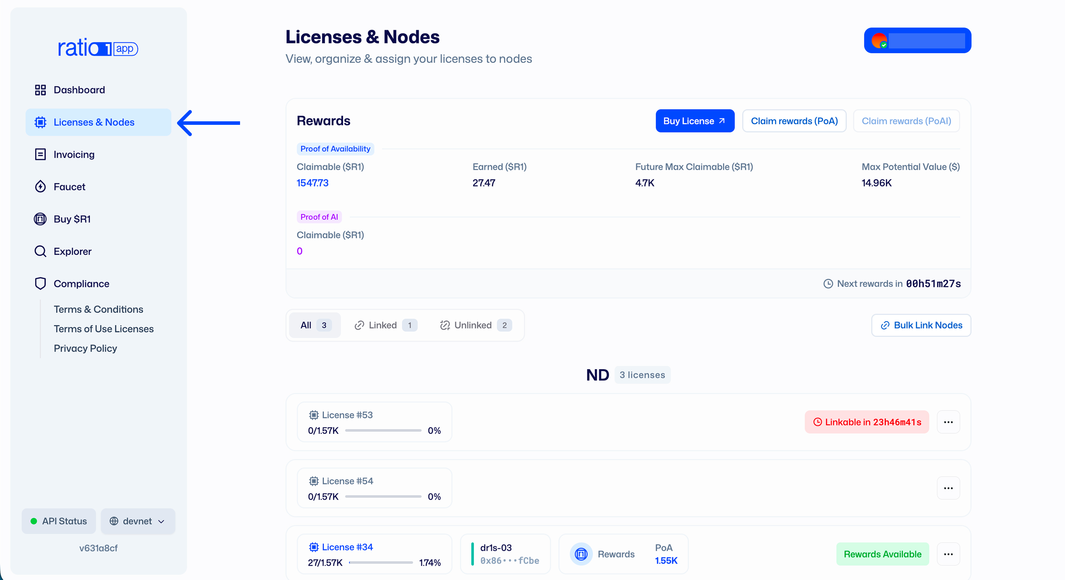Click the Buy License external arrow icon
The height and width of the screenshot is (580, 1065).
point(722,121)
